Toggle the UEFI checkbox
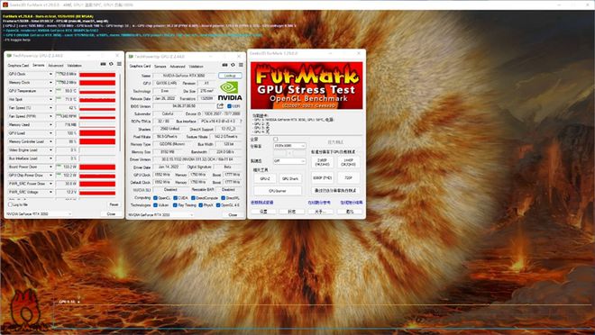 [229, 106]
